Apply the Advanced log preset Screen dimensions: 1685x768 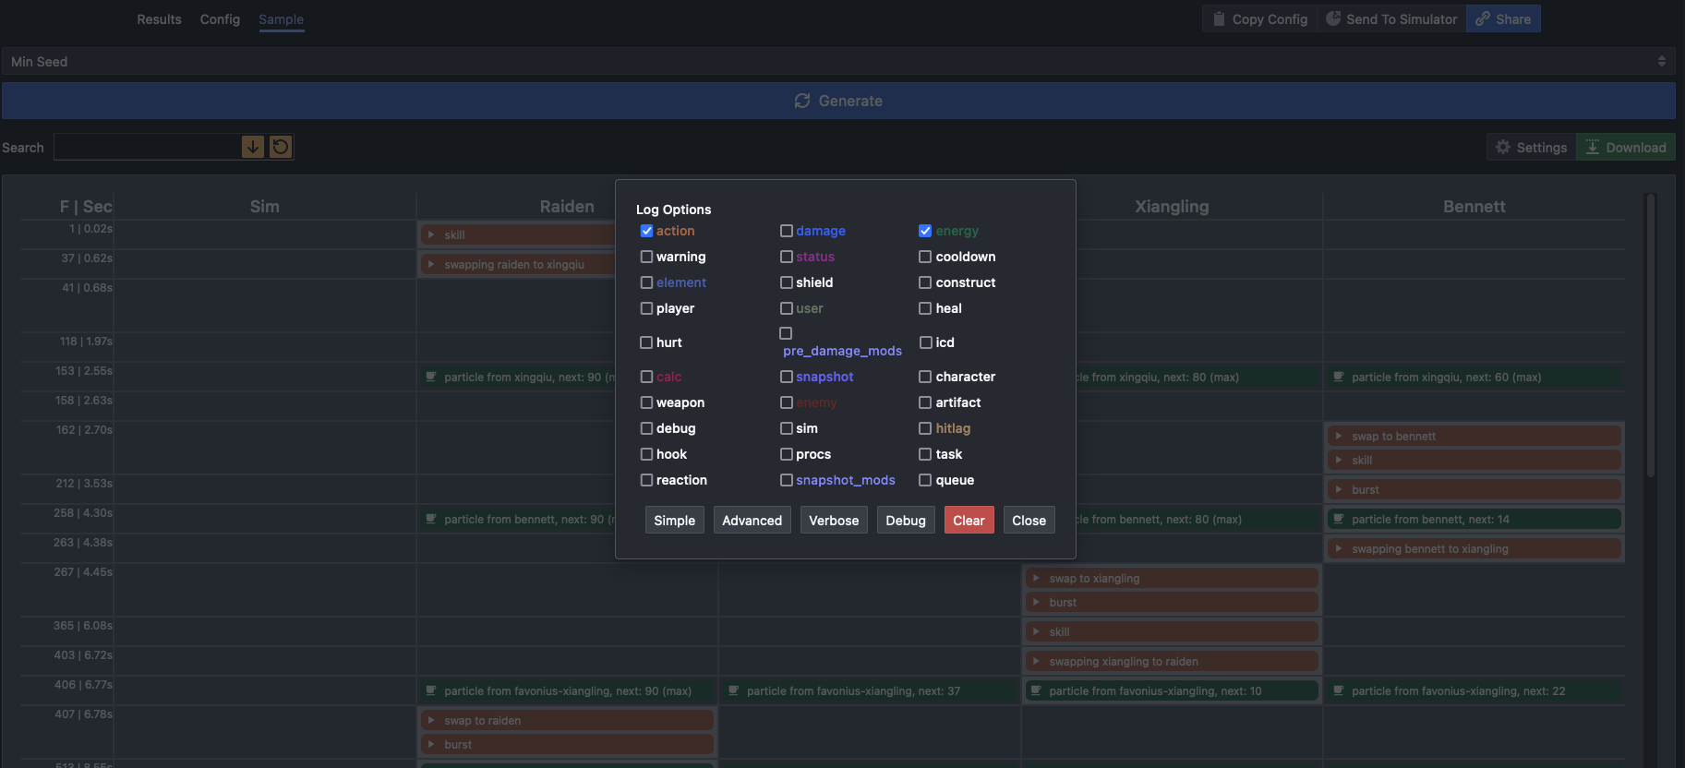click(752, 520)
